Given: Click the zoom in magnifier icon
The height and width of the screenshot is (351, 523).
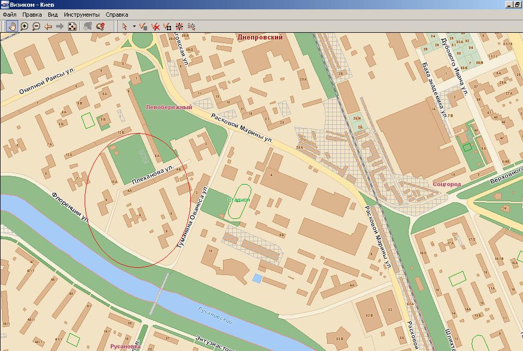Looking at the screenshot, I should click(x=24, y=26).
